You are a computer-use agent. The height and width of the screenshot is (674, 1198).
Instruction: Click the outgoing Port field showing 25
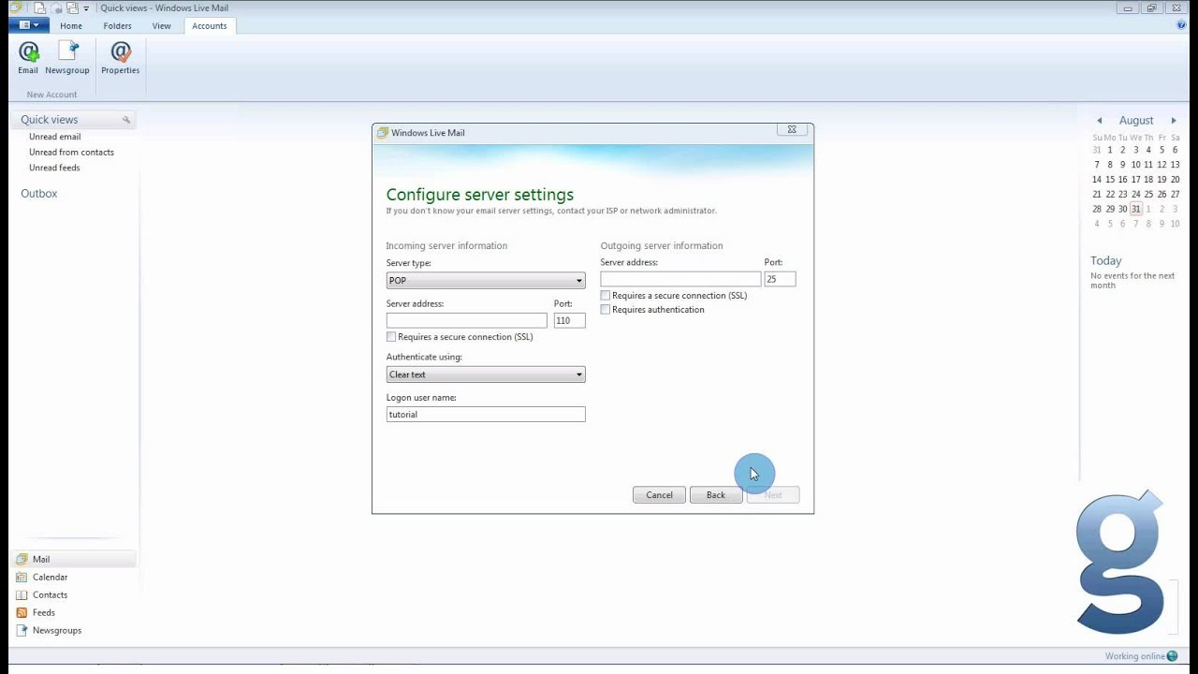pos(780,279)
